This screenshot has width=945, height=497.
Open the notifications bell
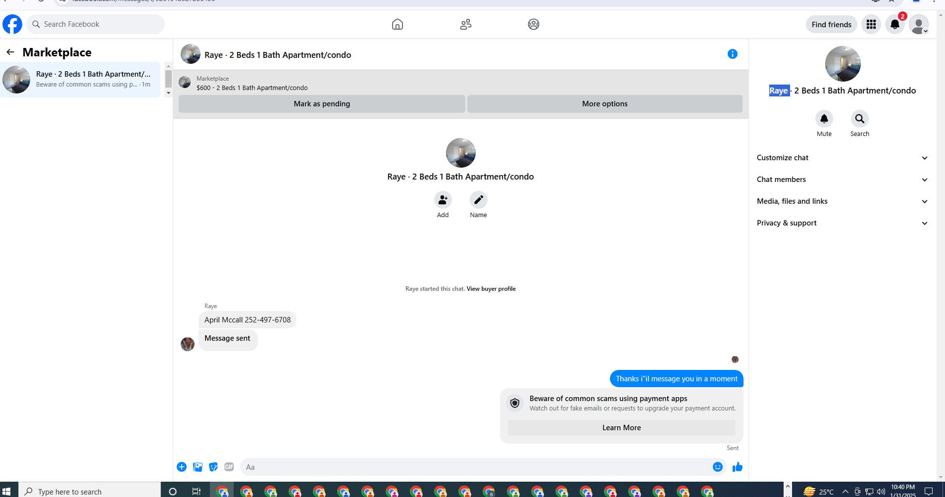click(x=895, y=24)
